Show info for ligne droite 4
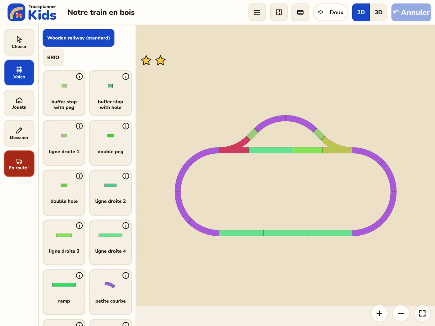The width and height of the screenshot is (435, 326). [x=126, y=226]
